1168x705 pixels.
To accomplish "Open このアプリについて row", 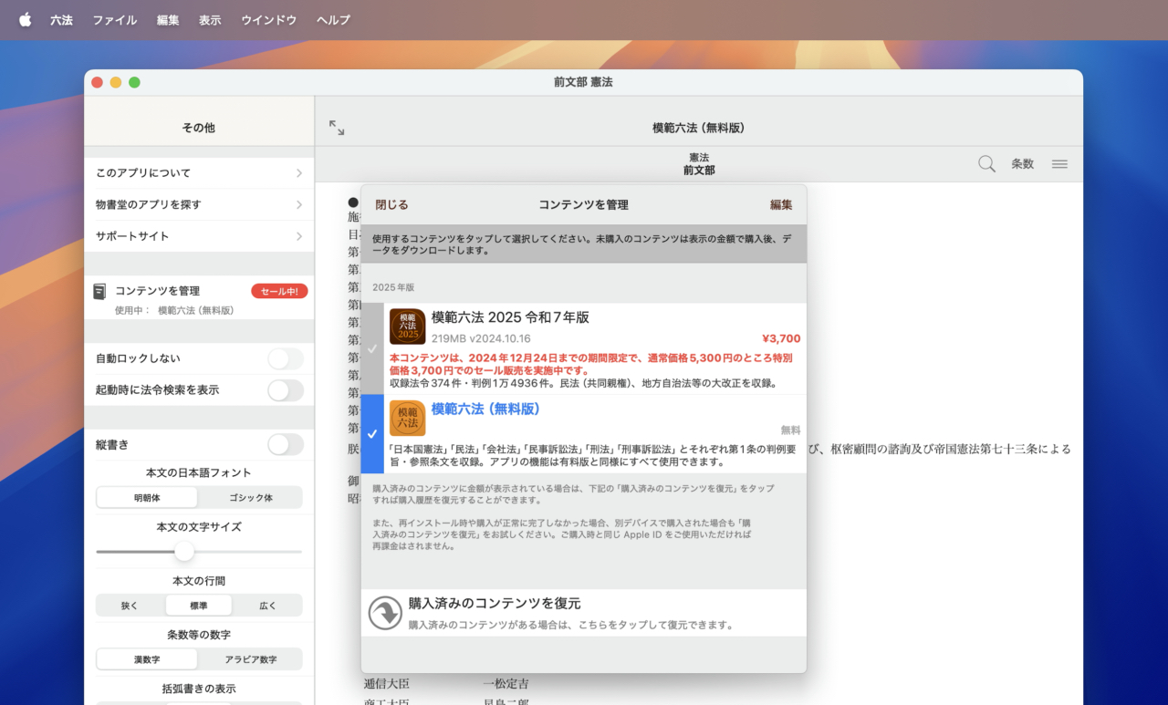I will 199,173.
